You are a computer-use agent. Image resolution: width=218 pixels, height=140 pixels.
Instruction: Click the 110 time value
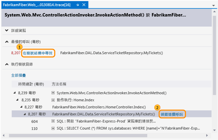point(34,129)
